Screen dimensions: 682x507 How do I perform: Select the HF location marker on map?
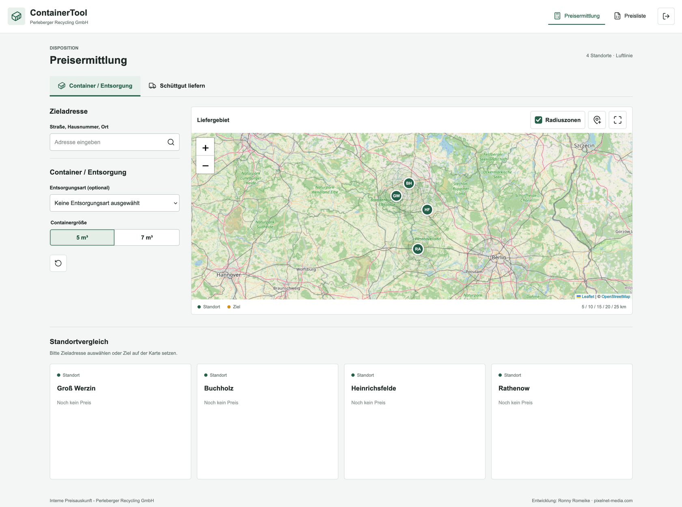tap(427, 209)
